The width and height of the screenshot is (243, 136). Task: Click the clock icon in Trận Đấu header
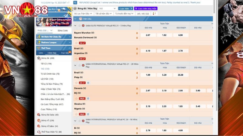(80, 19)
